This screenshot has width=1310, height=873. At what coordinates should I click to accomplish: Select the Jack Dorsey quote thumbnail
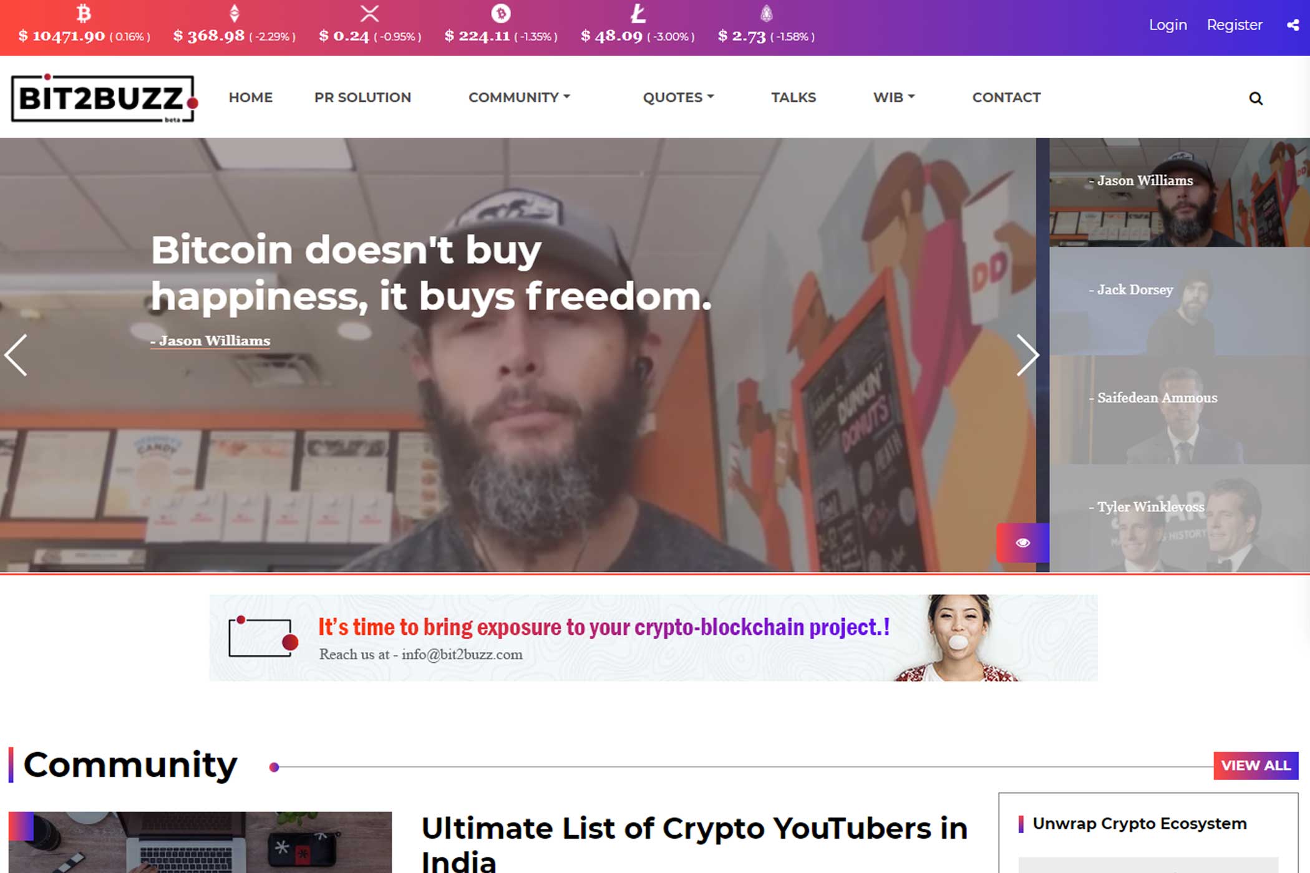[1180, 301]
